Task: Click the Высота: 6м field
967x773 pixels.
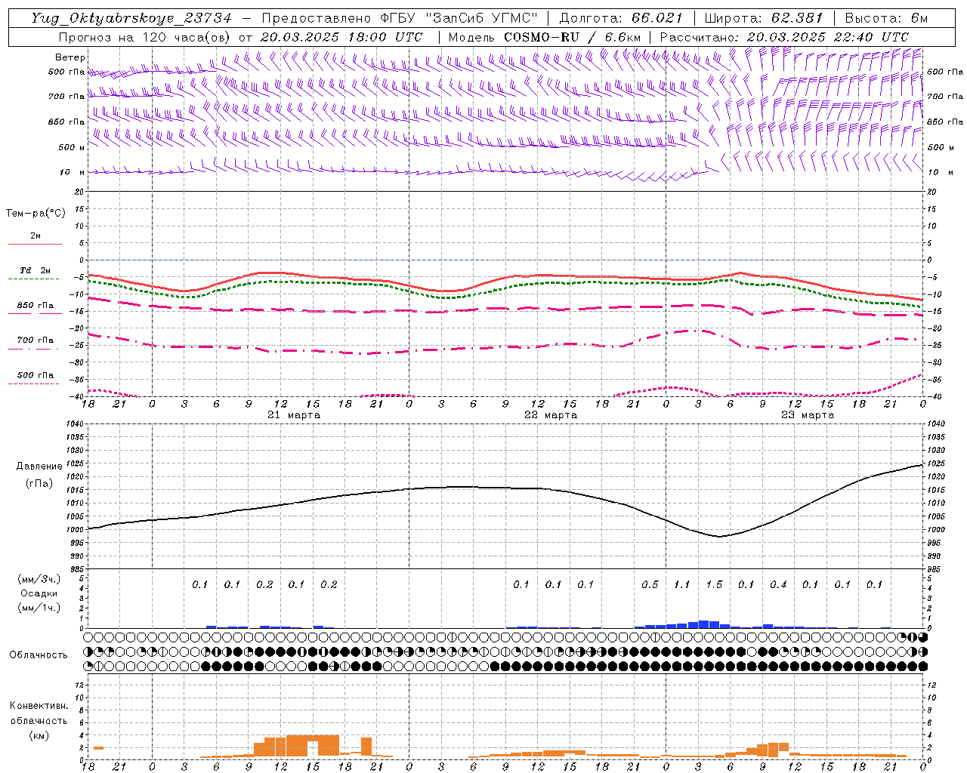Action: [x=886, y=18]
